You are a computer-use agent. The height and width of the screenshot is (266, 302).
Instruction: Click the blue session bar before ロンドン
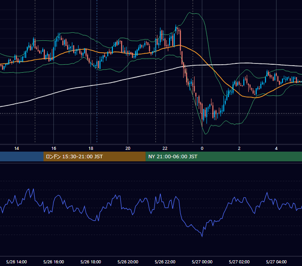click(22, 156)
